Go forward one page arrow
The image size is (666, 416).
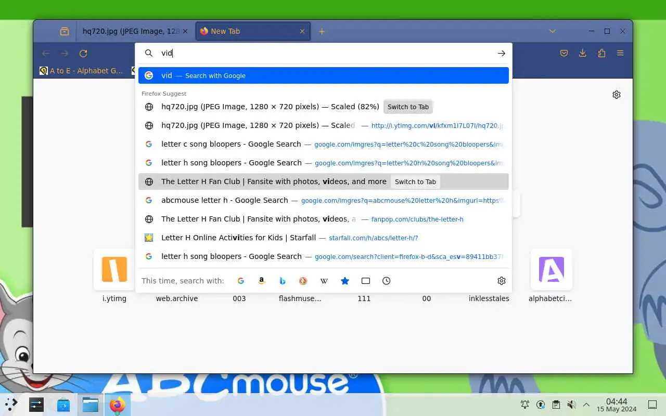(65, 53)
